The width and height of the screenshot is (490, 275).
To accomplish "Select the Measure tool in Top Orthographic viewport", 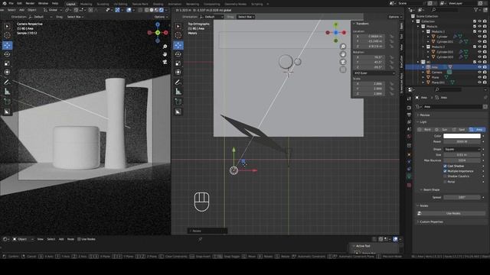I will click(178, 92).
